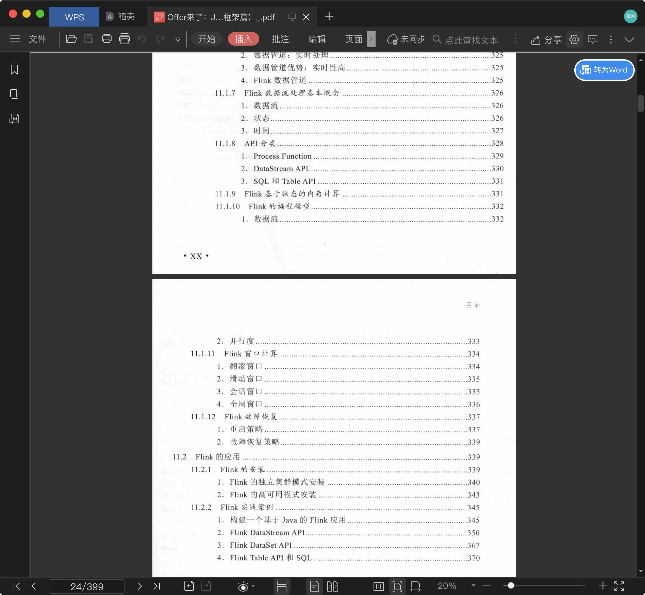
Task: Click the print preview icon
Action: coord(125,39)
